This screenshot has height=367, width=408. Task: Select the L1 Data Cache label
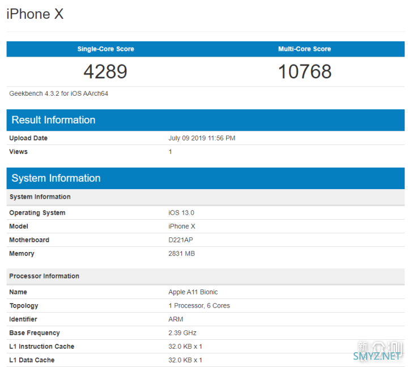[32, 360]
